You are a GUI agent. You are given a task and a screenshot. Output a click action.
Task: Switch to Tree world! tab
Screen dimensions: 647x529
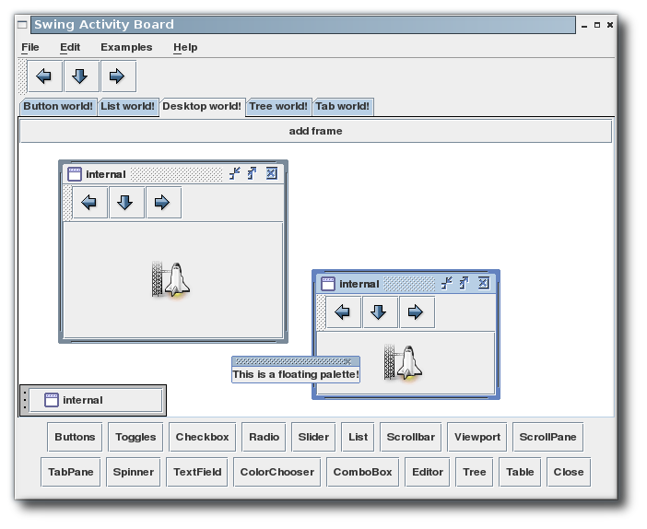click(278, 107)
